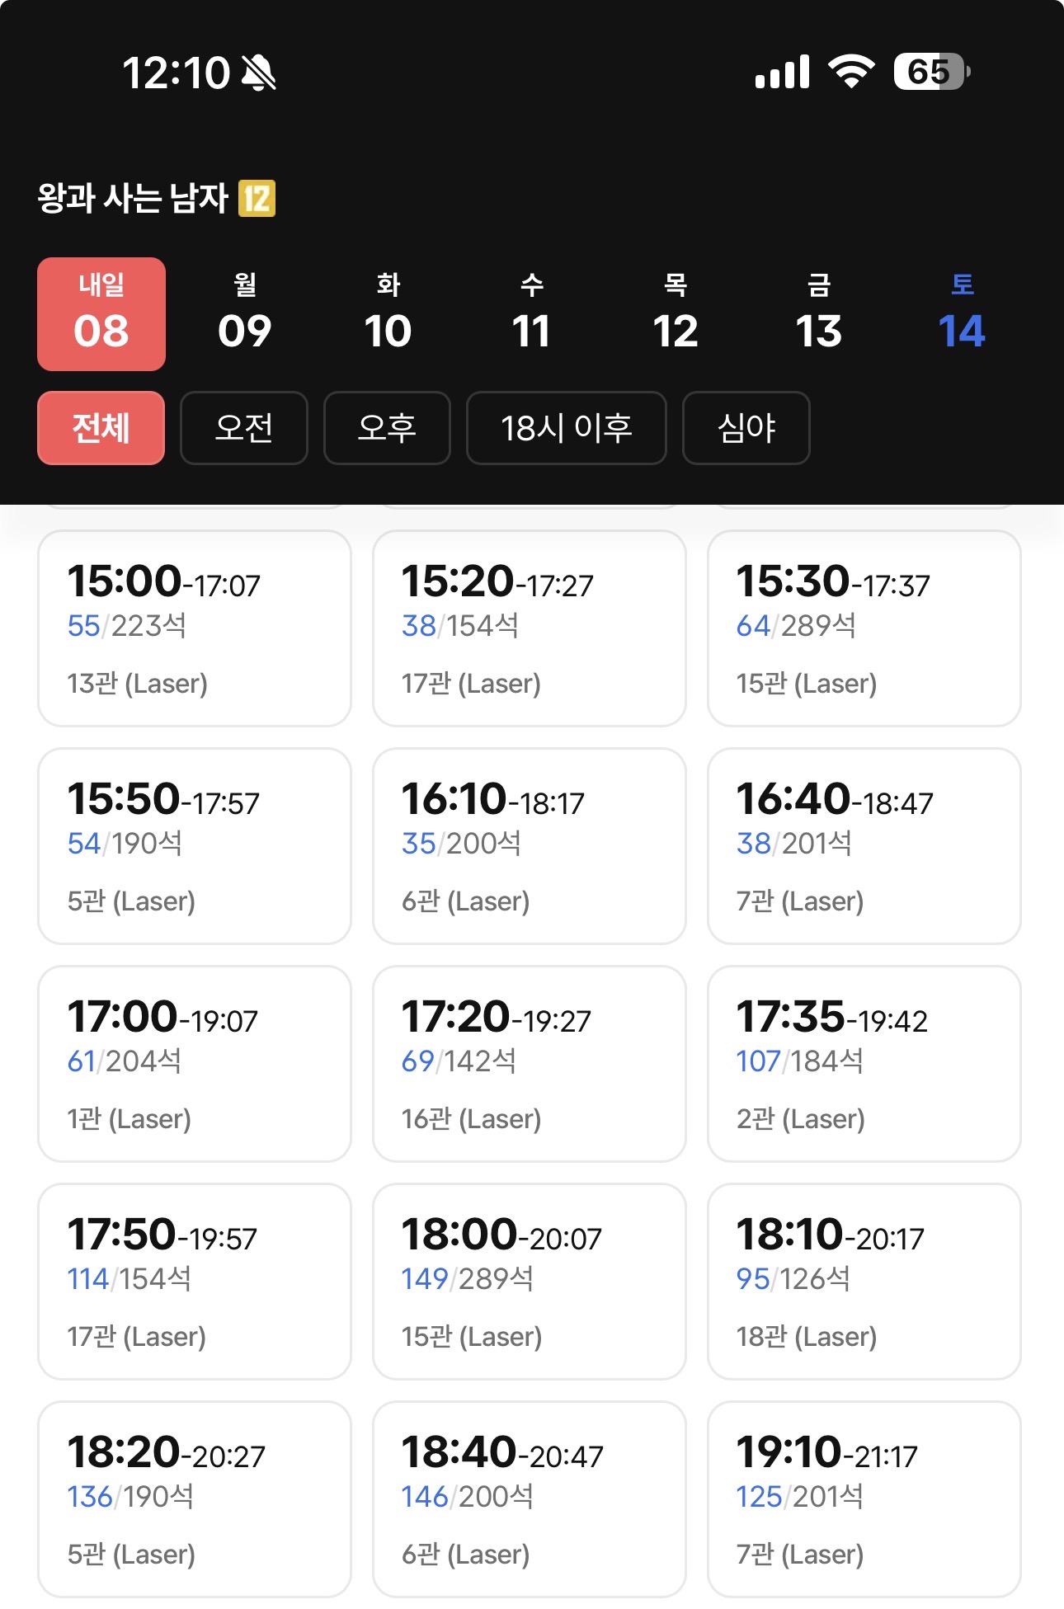Tap the battery level indicator
Viewport: 1064px width, 1609px height.
tap(931, 72)
